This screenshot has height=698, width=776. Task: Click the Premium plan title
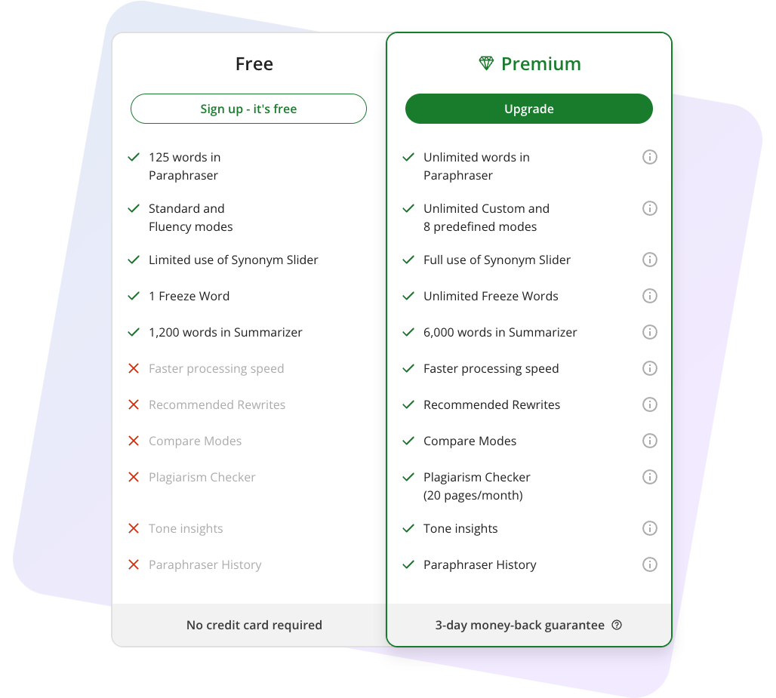coord(540,63)
